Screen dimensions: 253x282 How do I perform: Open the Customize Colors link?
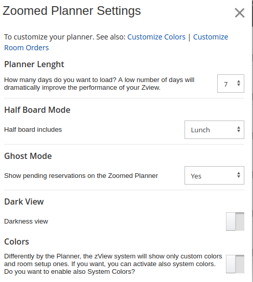(x=156, y=37)
